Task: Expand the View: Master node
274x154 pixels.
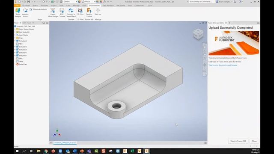Action: tap(15, 35)
